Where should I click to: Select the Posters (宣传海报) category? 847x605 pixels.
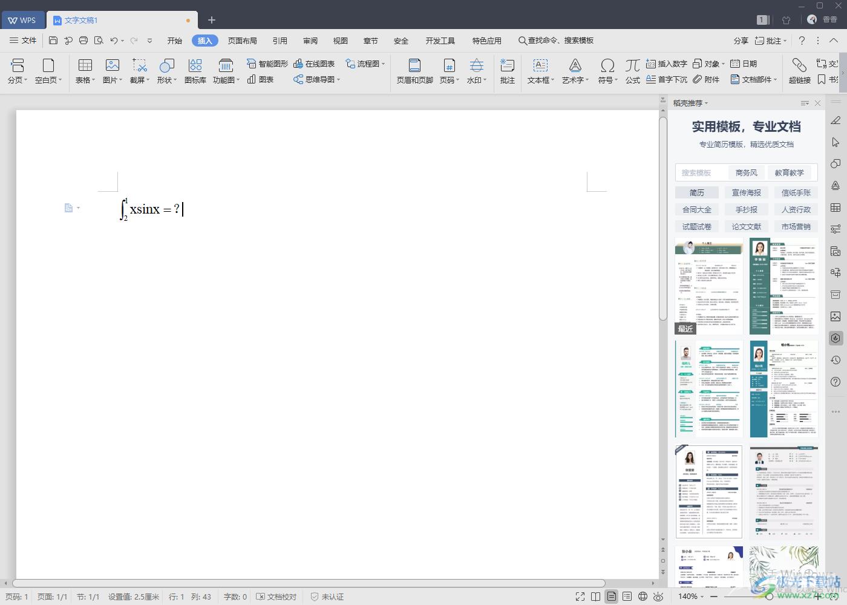pyautogui.click(x=747, y=192)
